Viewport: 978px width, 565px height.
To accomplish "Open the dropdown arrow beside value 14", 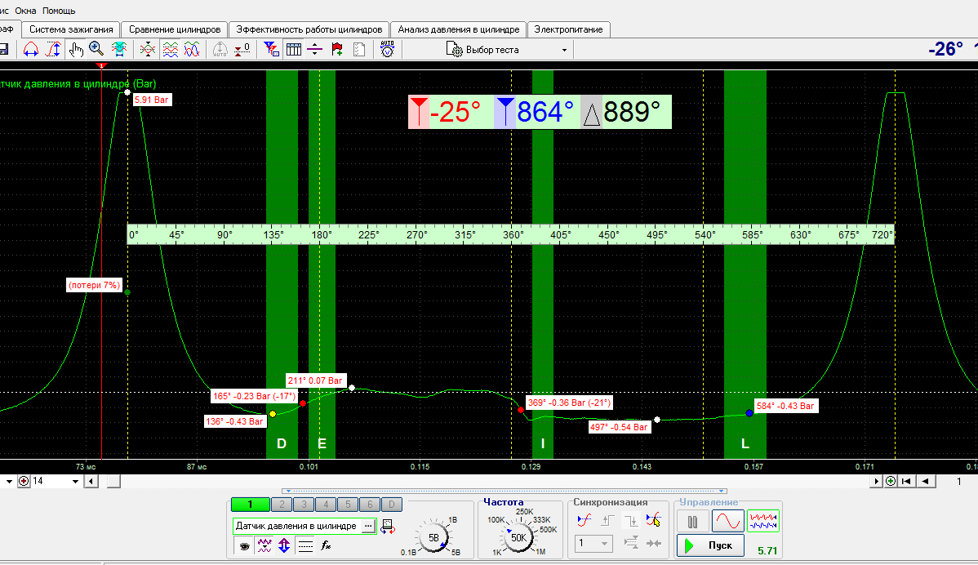I will coord(75,482).
